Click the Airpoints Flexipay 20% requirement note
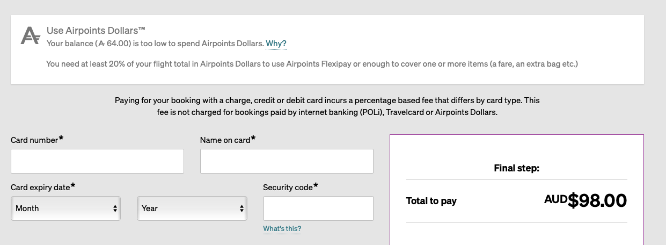The height and width of the screenshot is (245, 666). (312, 64)
